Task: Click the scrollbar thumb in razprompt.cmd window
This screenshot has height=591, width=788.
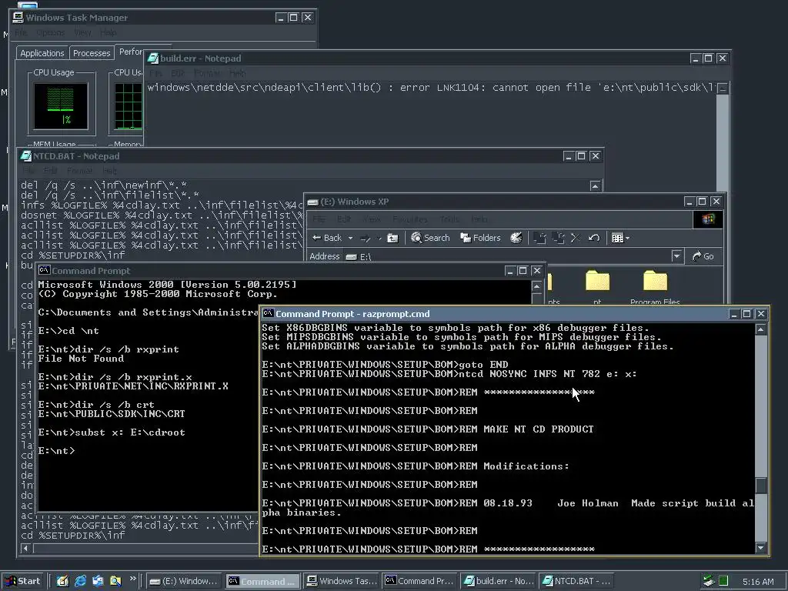Action: pos(761,486)
